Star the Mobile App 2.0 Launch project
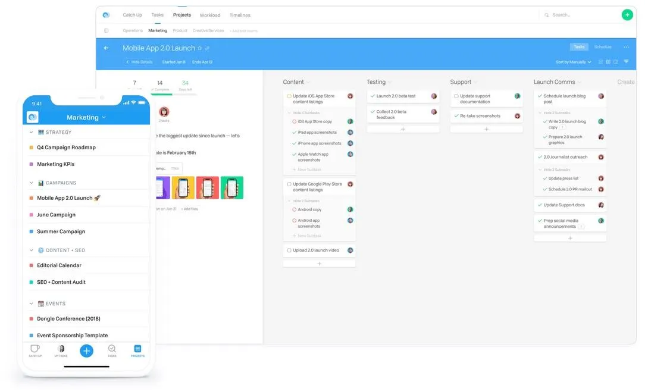Viewport: 645px width, 392px height. 200,48
